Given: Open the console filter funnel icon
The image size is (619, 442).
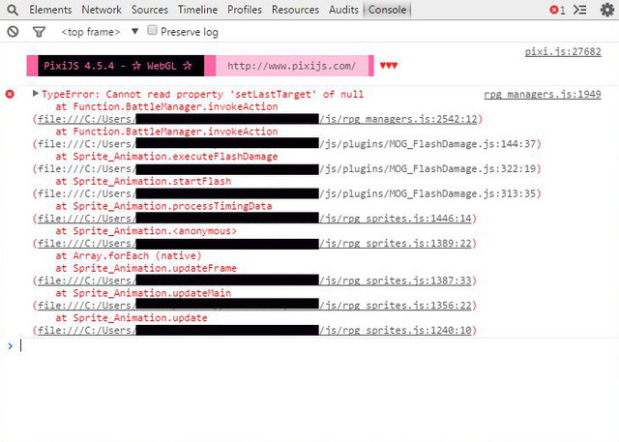Looking at the screenshot, I should (39, 32).
